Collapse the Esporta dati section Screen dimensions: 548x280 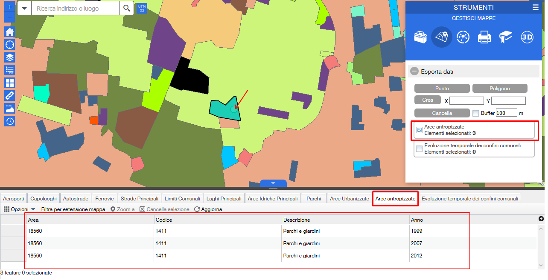click(414, 71)
